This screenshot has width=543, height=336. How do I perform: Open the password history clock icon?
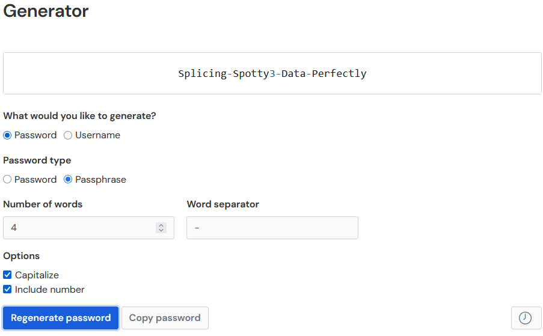pos(526,318)
